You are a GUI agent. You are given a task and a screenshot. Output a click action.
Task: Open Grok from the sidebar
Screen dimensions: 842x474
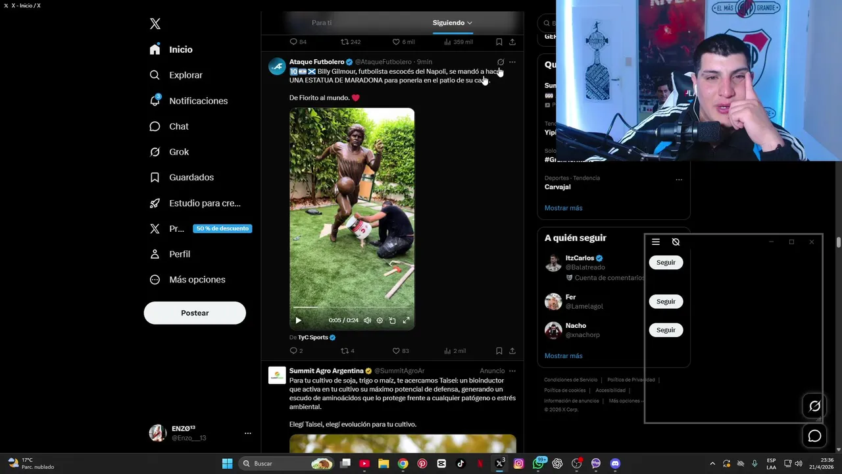coord(169,152)
